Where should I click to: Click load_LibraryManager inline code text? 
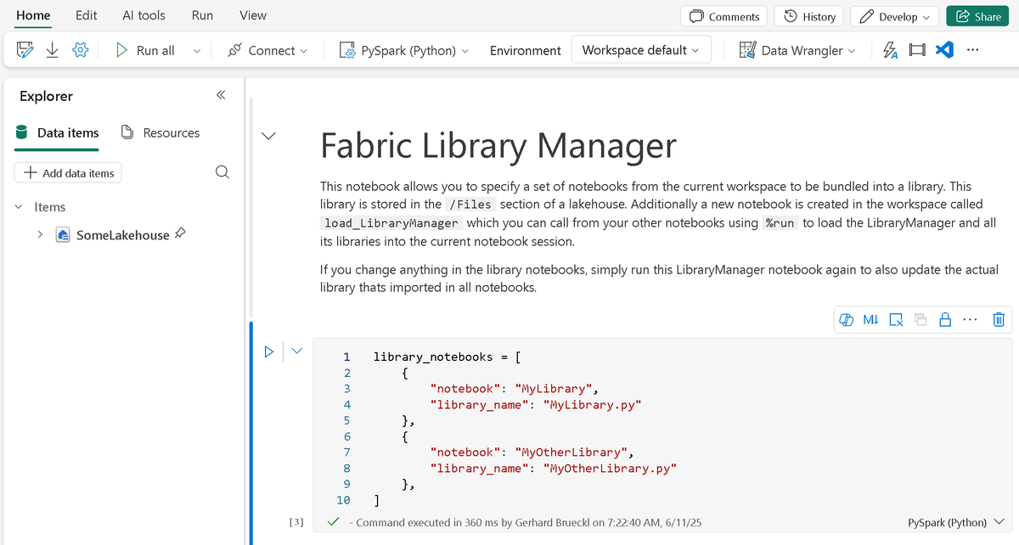(392, 223)
